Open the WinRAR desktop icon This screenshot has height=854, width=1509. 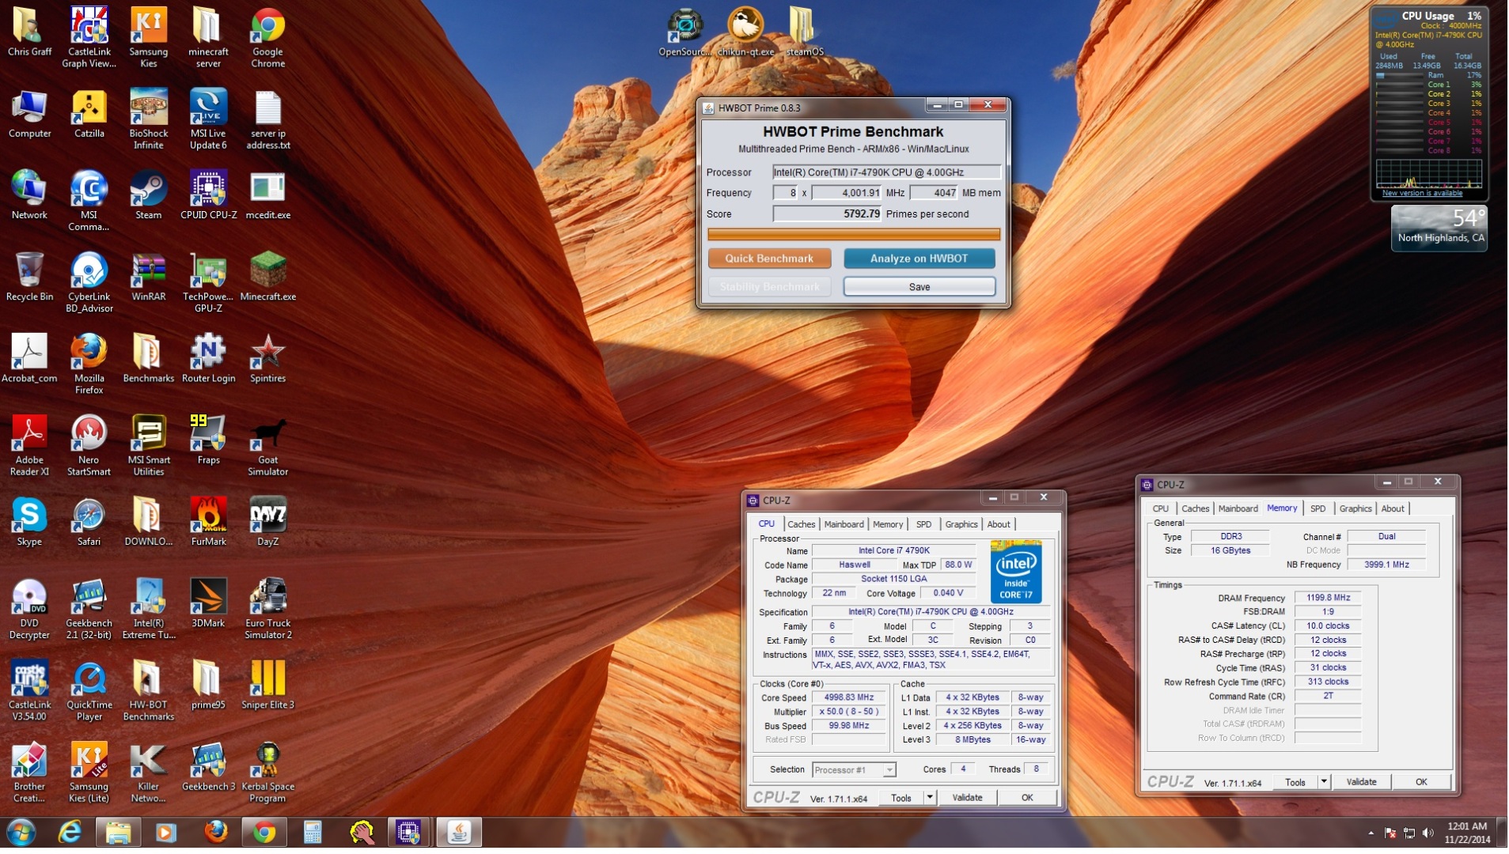click(148, 277)
